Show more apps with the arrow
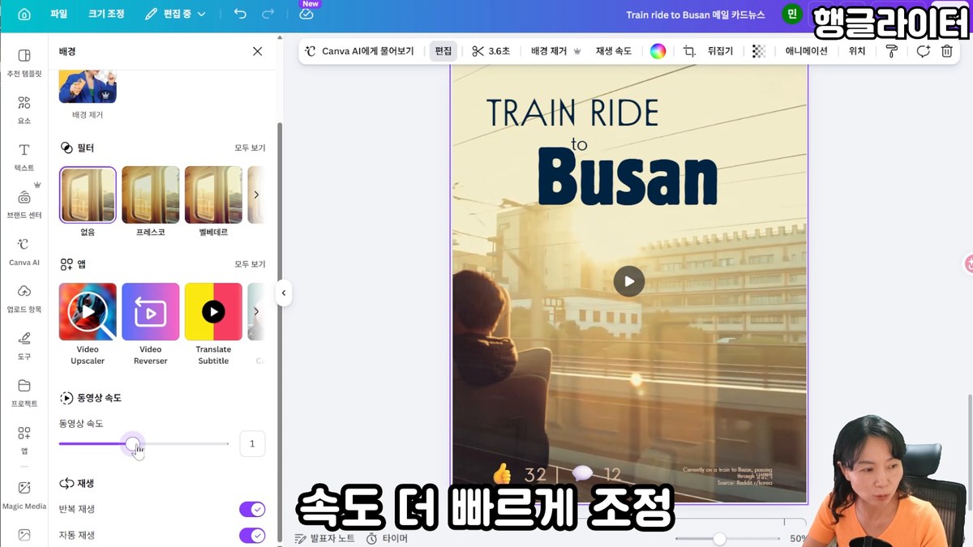The width and height of the screenshot is (973, 547). tap(256, 312)
